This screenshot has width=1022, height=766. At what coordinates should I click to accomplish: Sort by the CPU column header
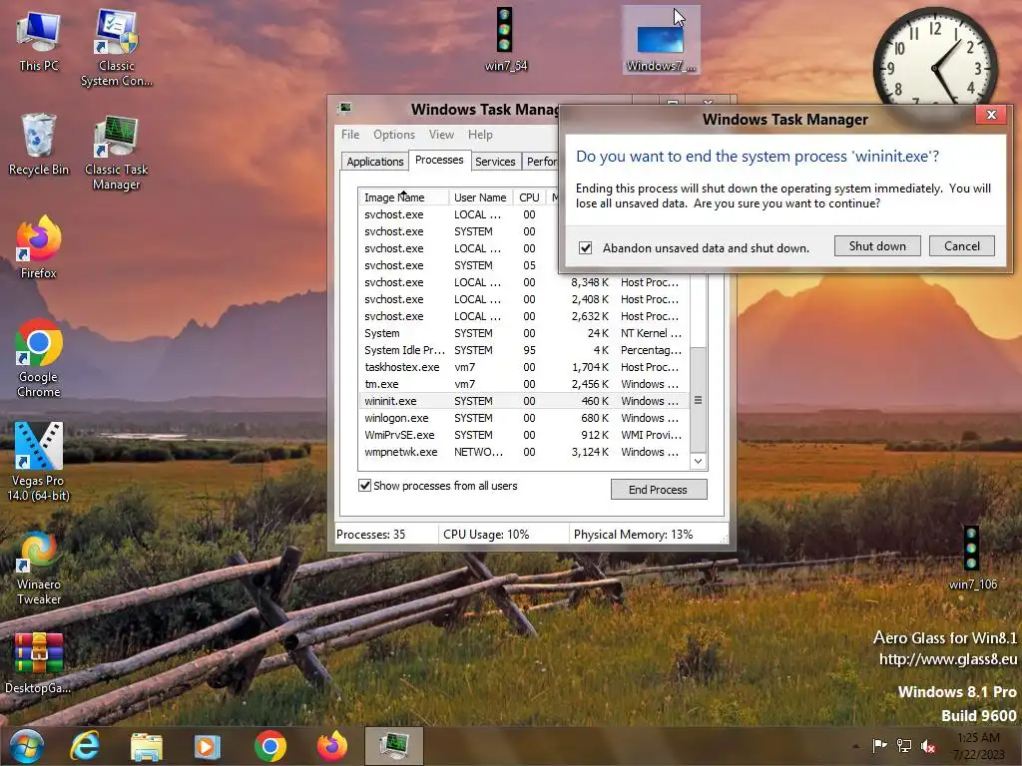point(529,197)
